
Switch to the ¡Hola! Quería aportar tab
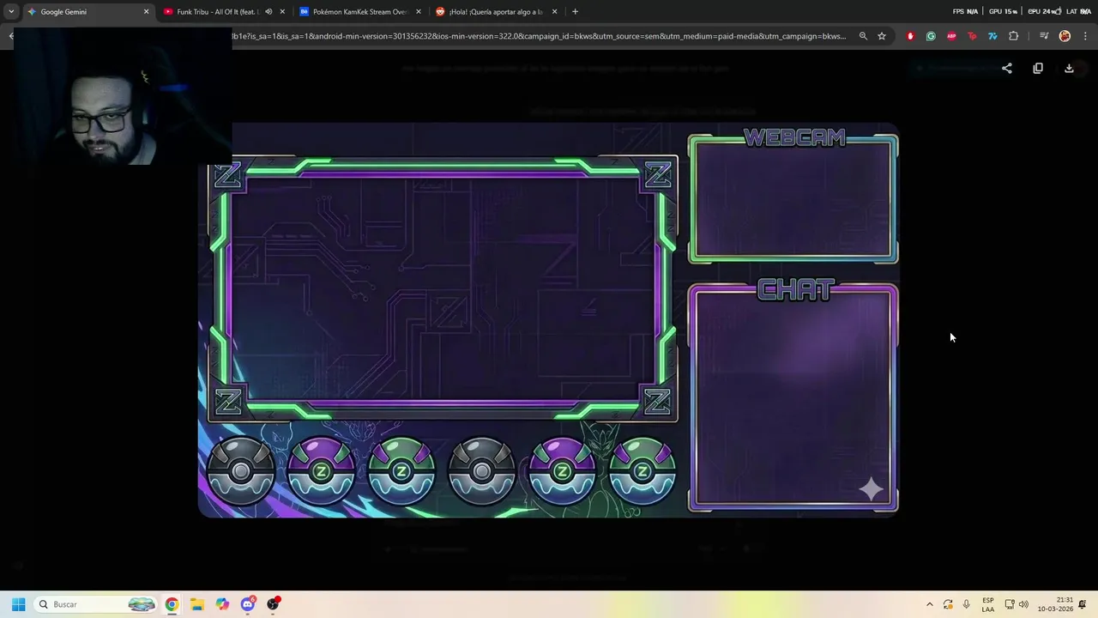[x=496, y=12]
